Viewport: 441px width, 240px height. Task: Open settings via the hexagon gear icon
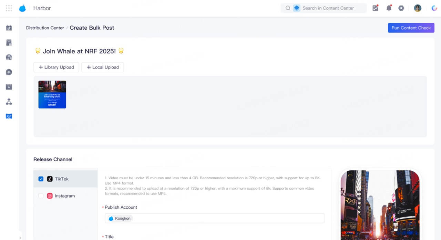pyautogui.click(x=401, y=8)
